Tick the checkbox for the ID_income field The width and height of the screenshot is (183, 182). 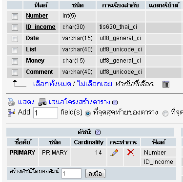15,27
